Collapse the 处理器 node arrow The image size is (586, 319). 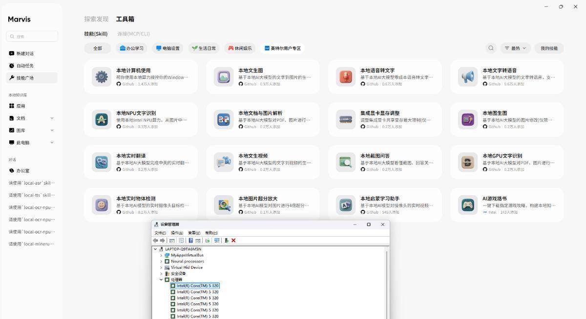click(x=161, y=280)
